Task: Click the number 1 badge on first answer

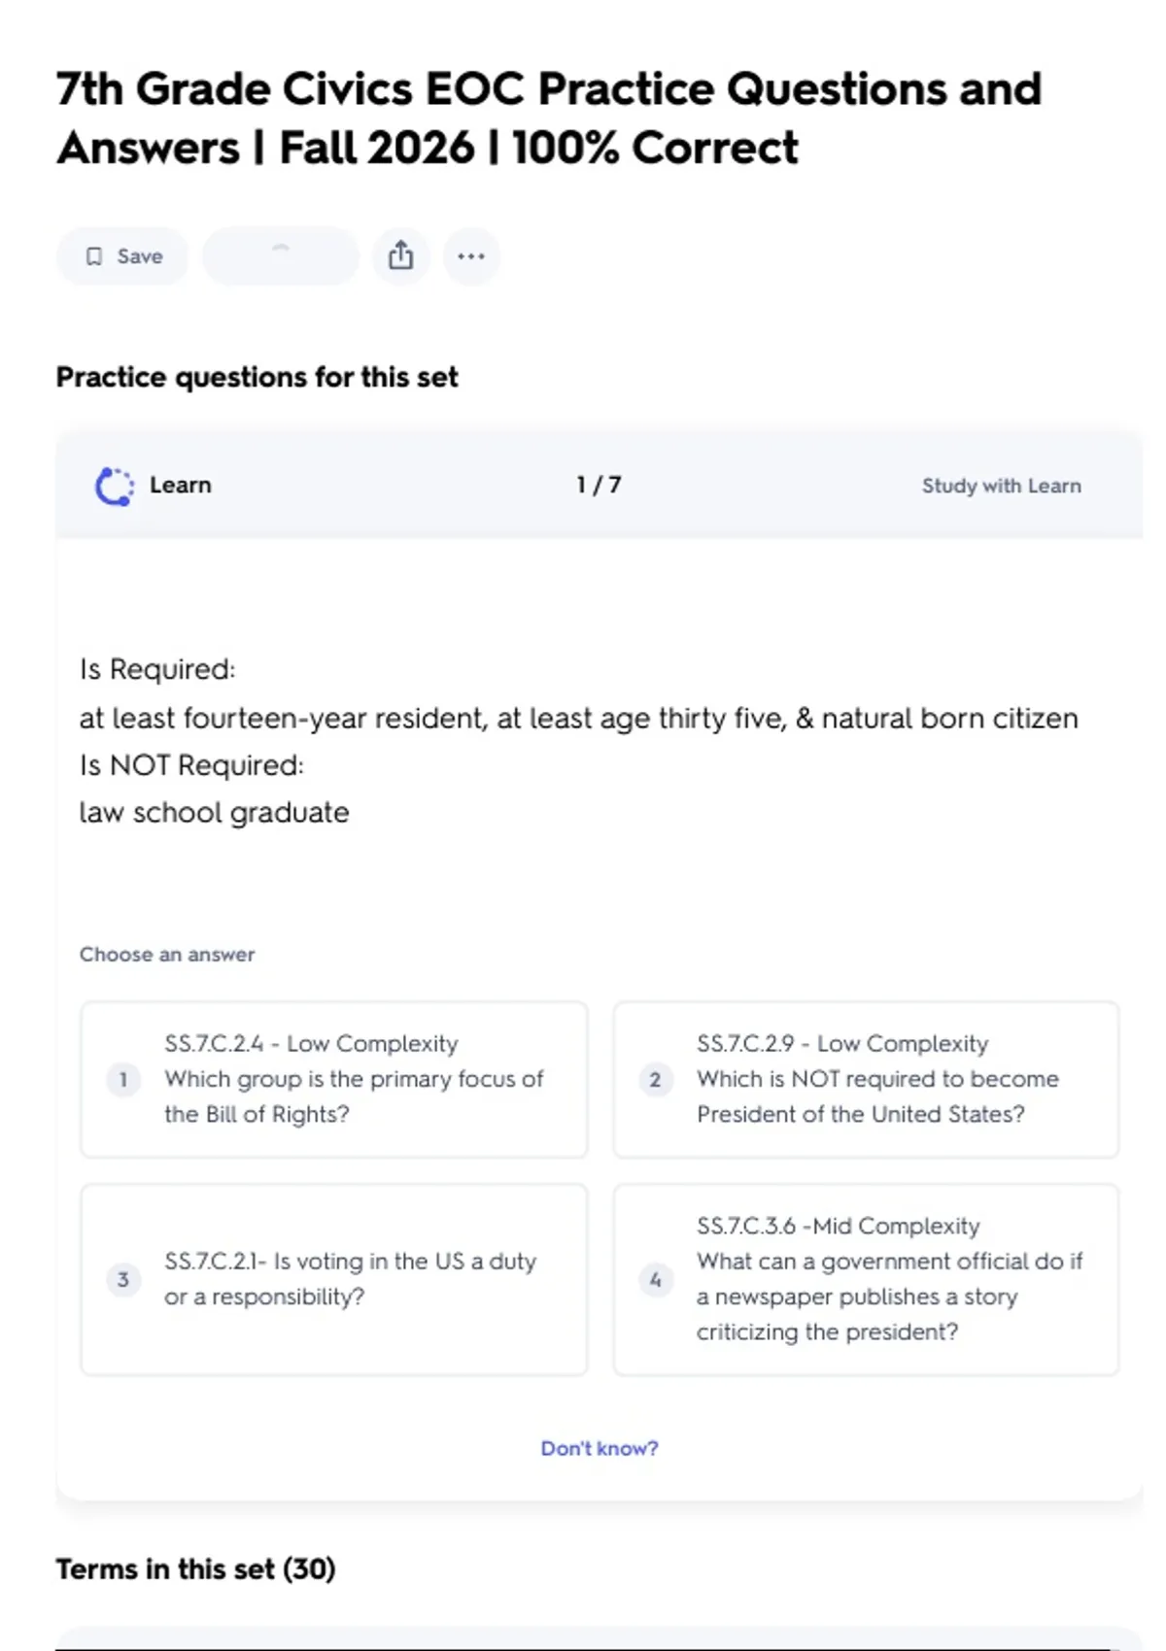Action: [x=123, y=1079]
